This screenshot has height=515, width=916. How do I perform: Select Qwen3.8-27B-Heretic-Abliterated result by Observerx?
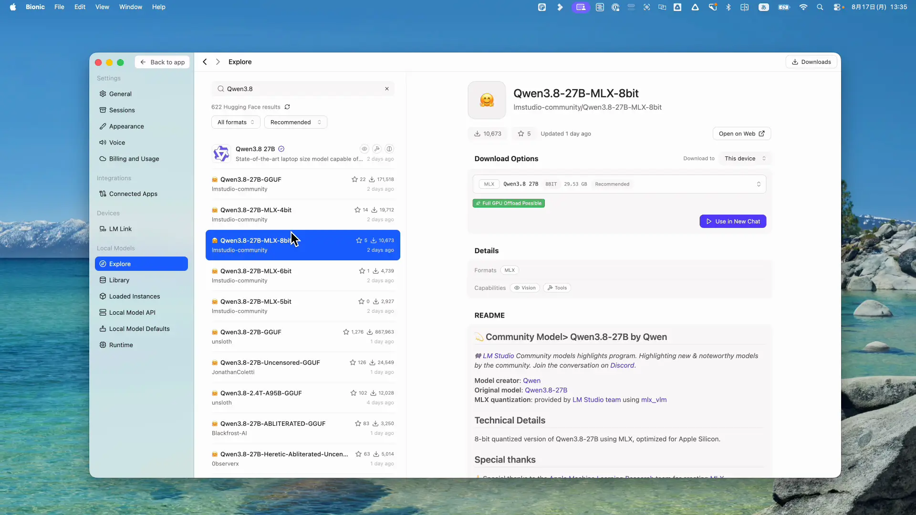coord(303,459)
